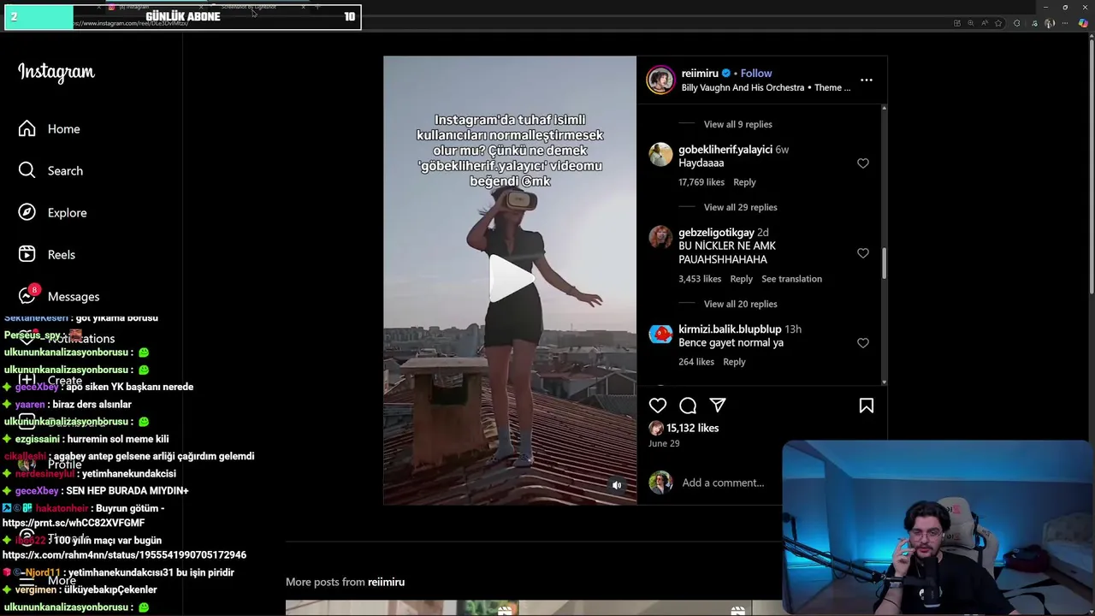Viewport: 1095px width, 616px height.
Task: Open the Search magnifier in sidebar
Action: pyautogui.click(x=27, y=170)
